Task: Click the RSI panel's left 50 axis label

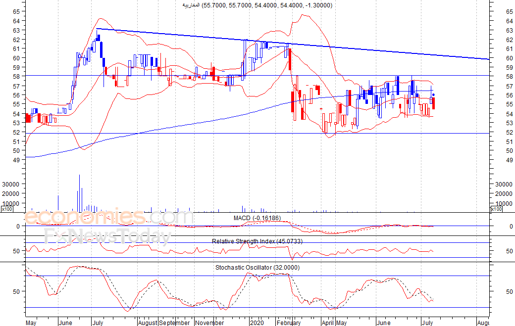Action: [x=16, y=251]
